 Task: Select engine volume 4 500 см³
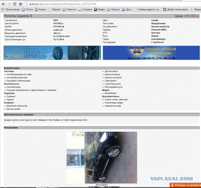click(x=58, y=30)
